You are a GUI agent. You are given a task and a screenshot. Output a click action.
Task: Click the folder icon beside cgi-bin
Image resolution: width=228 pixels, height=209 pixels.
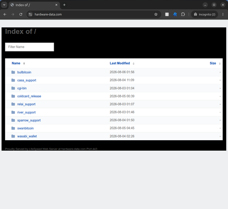tap(13, 88)
